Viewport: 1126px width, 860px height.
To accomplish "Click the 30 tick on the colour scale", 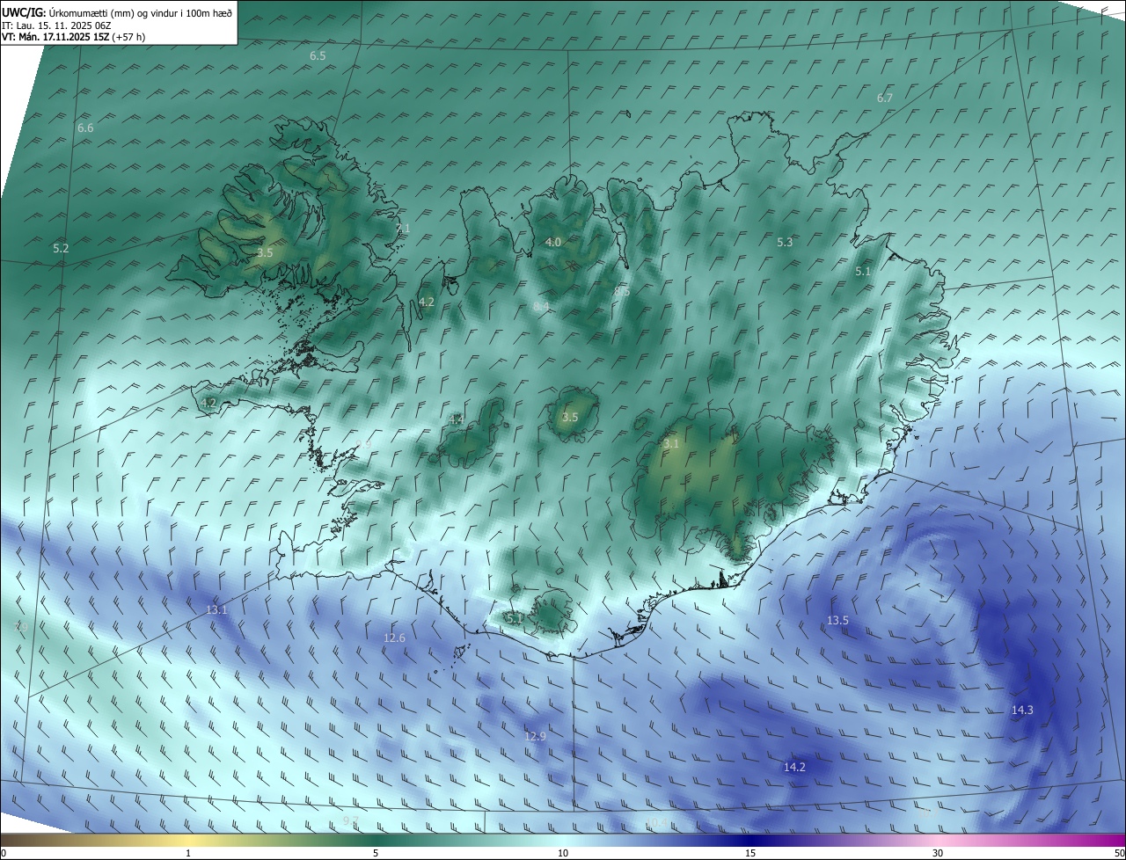I will tap(938, 853).
